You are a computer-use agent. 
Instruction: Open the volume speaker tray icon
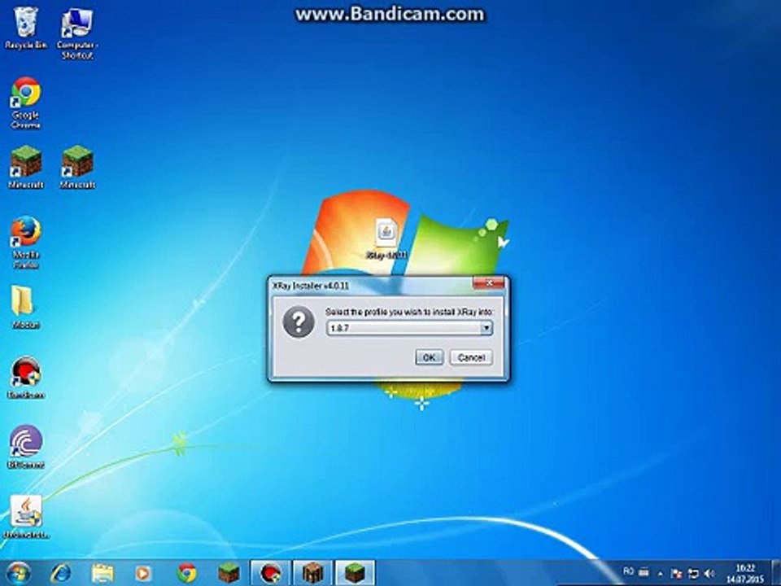point(709,574)
